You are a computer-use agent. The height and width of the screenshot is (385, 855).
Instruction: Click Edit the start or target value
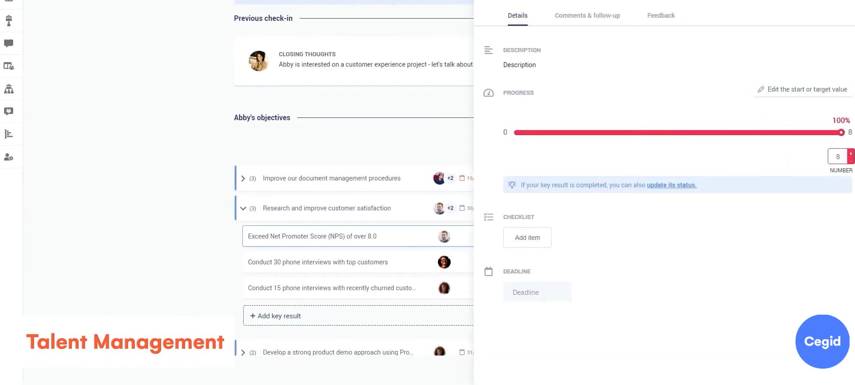click(802, 89)
